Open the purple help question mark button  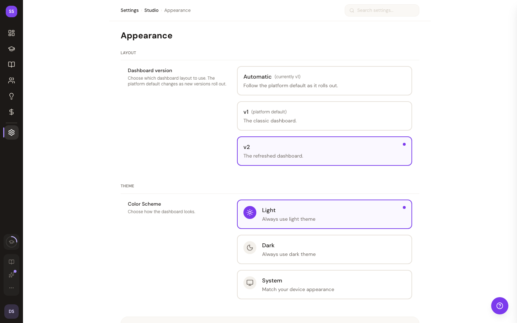click(499, 306)
